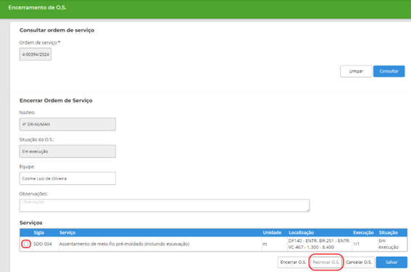Click the Situação da O.S. field
Screen dimensions: 411x272
[x=67, y=152]
